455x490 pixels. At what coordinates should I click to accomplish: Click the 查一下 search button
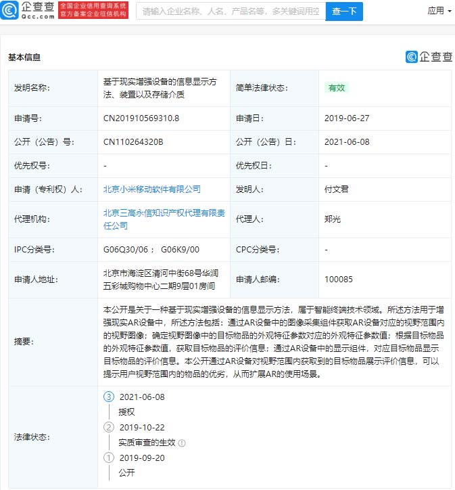pos(344,12)
